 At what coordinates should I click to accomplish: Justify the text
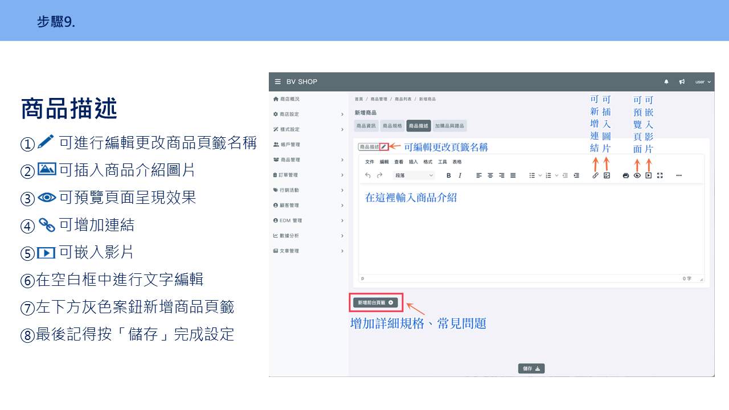[x=513, y=175]
